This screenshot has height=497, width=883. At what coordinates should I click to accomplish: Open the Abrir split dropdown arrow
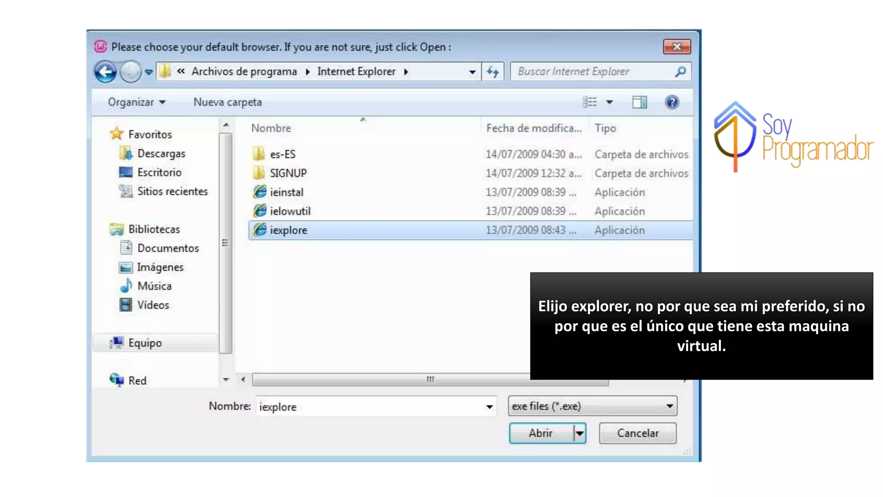point(579,433)
